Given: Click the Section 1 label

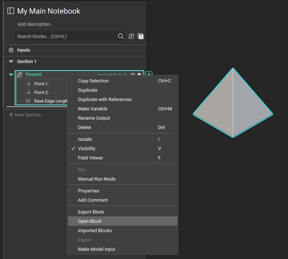Looking at the screenshot, I should click(26, 62).
